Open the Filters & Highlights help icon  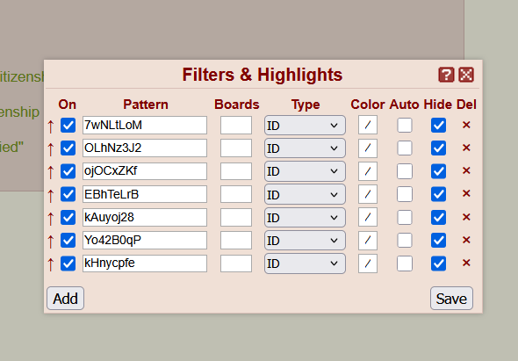pos(446,75)
